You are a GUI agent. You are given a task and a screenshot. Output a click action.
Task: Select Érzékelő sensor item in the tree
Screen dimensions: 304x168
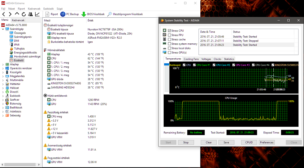click(19, 61)
